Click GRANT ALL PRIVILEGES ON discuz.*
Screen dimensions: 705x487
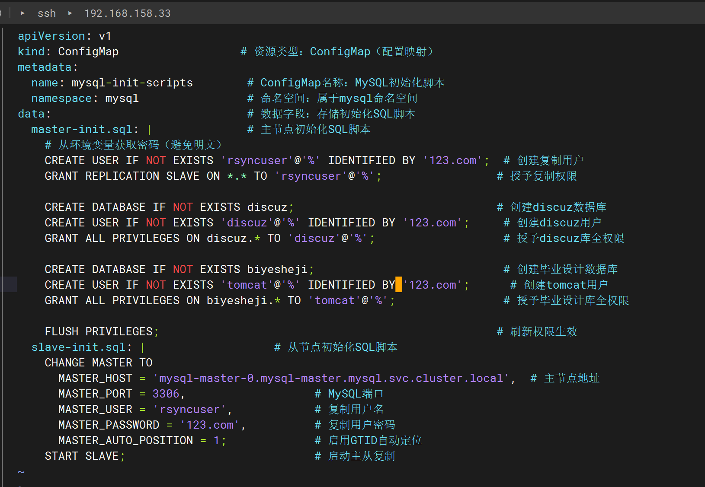point(153,238)
